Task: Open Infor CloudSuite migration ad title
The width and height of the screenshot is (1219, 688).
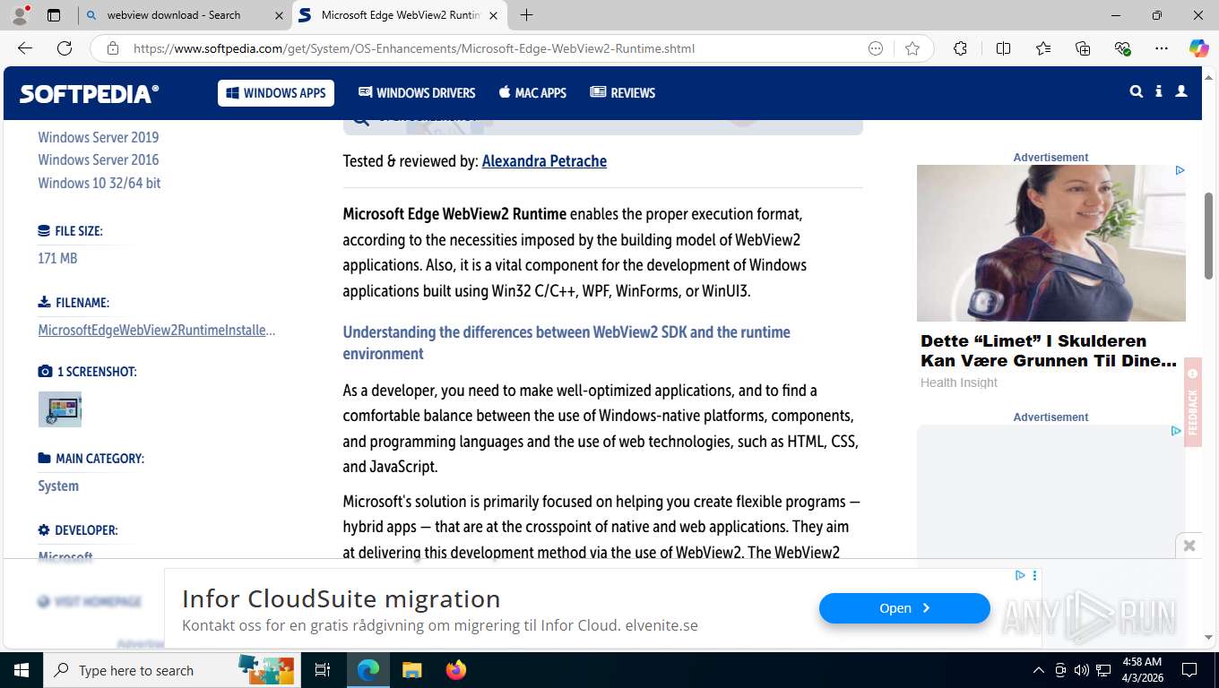Action: (341, 598)
